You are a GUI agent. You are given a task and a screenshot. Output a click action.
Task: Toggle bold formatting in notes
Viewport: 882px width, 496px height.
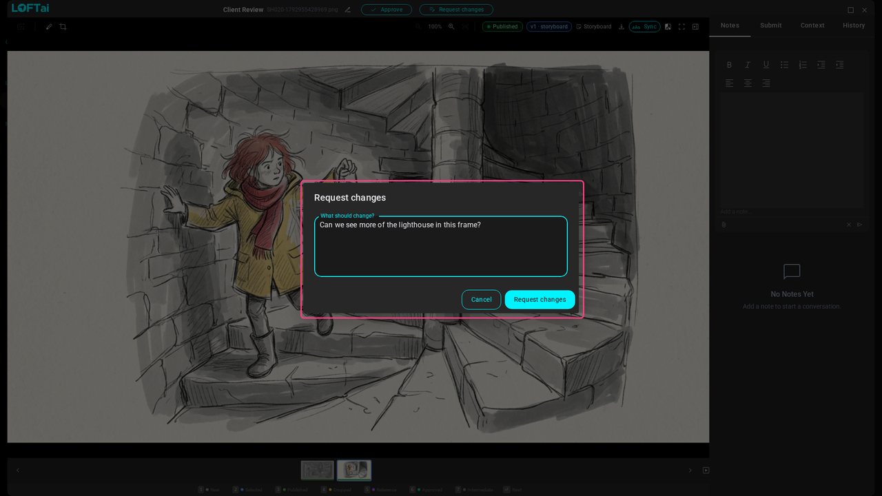tap(729, 65)
